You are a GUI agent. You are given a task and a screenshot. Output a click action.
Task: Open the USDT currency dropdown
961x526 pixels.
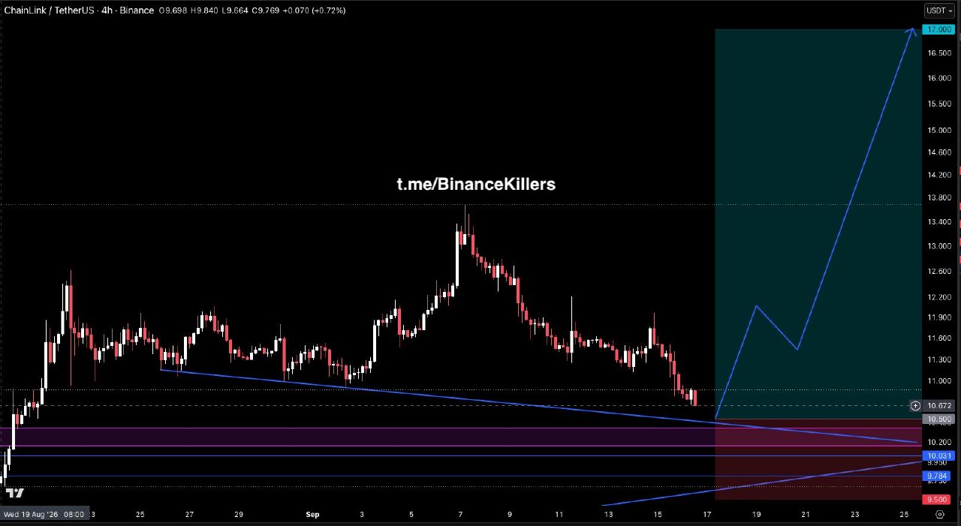coord(939,11)
